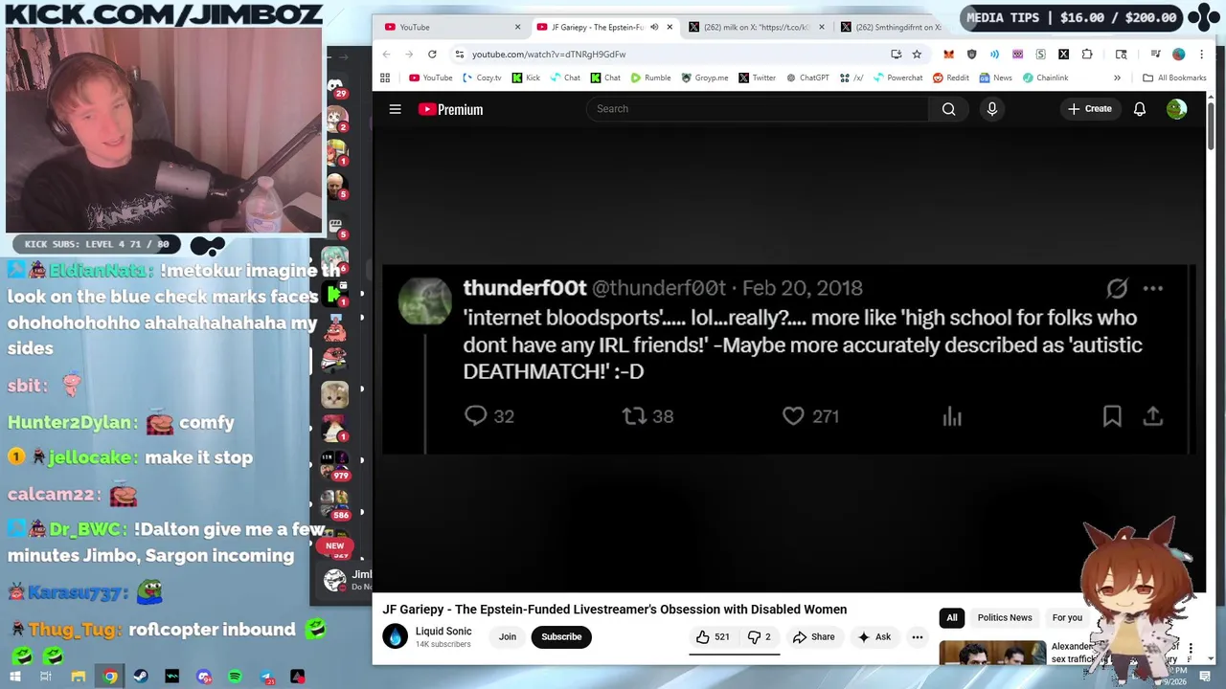Dislike the video with the thumbs-down button
Viewport: 1226px width, 689px height.
[760, 637]
